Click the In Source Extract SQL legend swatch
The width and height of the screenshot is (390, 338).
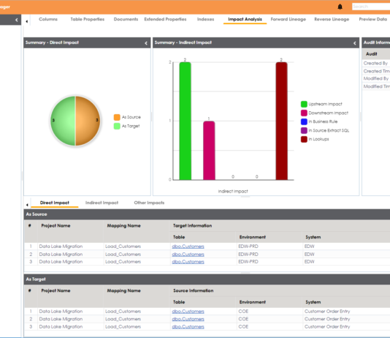click(x=304, y=130)
